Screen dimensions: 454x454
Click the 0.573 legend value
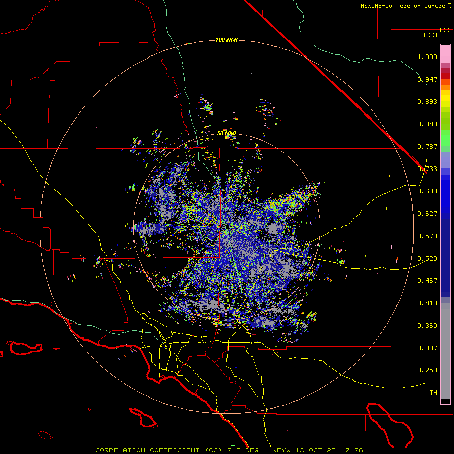tap(427, 236)
